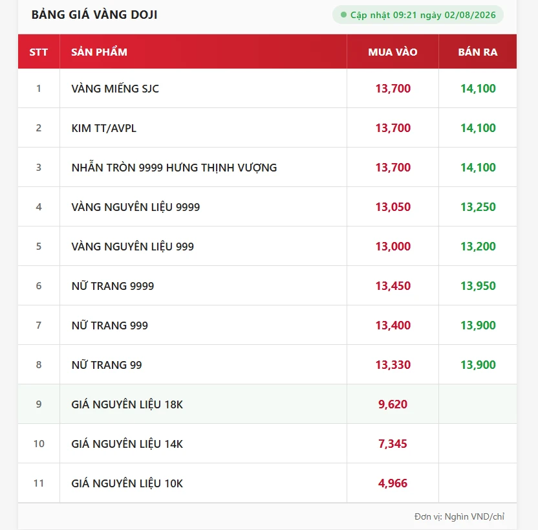The height and width of the screenshot is (530, 538).
Task: Select the highlighted GIÁ NGUYÊN LIỆU 18K row
Action: [267, 404]
